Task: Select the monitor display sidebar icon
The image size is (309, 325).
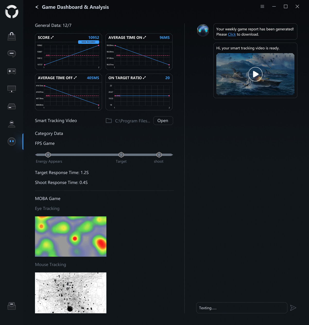Action: [12, 89]
